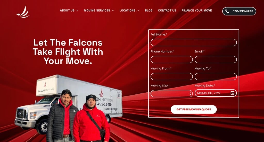Open the calendar icon in Moving Date
264x142 pixels.
click(x=232, y=93)
